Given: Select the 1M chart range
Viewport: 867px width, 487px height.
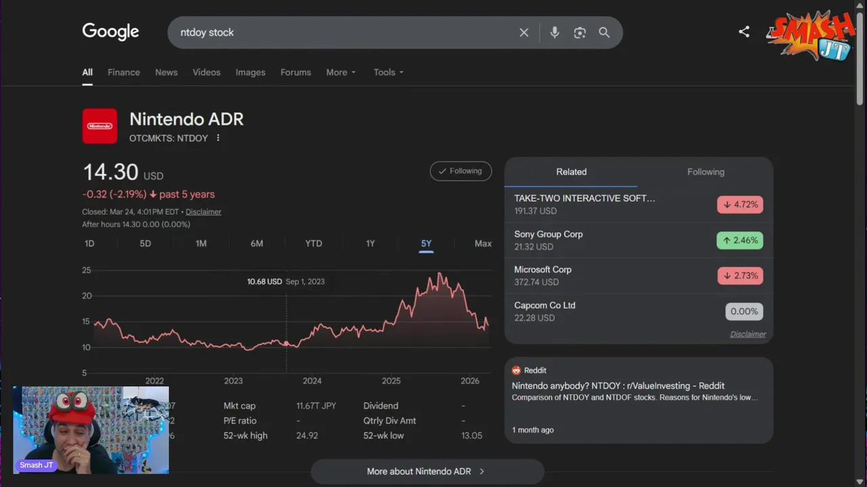Looking at the screenshot, I should tap(201, 243).
